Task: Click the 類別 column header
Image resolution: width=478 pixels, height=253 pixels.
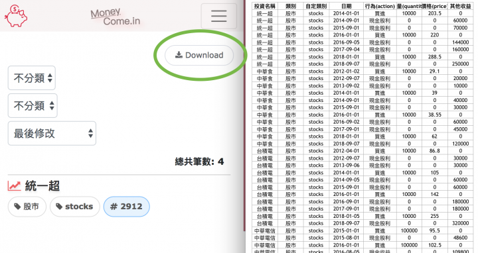Action: coord(291,6)
